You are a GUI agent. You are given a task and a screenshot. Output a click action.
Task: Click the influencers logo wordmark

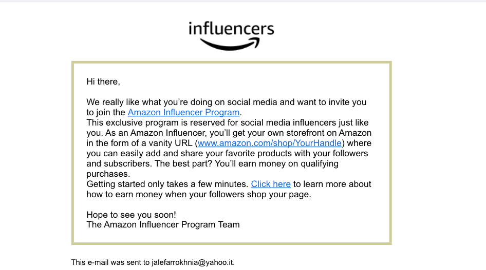point(231,28)
